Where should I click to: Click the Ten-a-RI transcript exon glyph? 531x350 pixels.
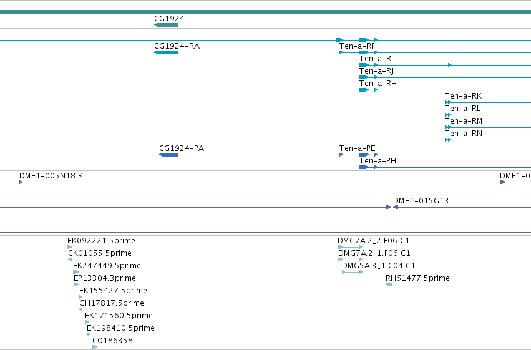tap(364, 65)
